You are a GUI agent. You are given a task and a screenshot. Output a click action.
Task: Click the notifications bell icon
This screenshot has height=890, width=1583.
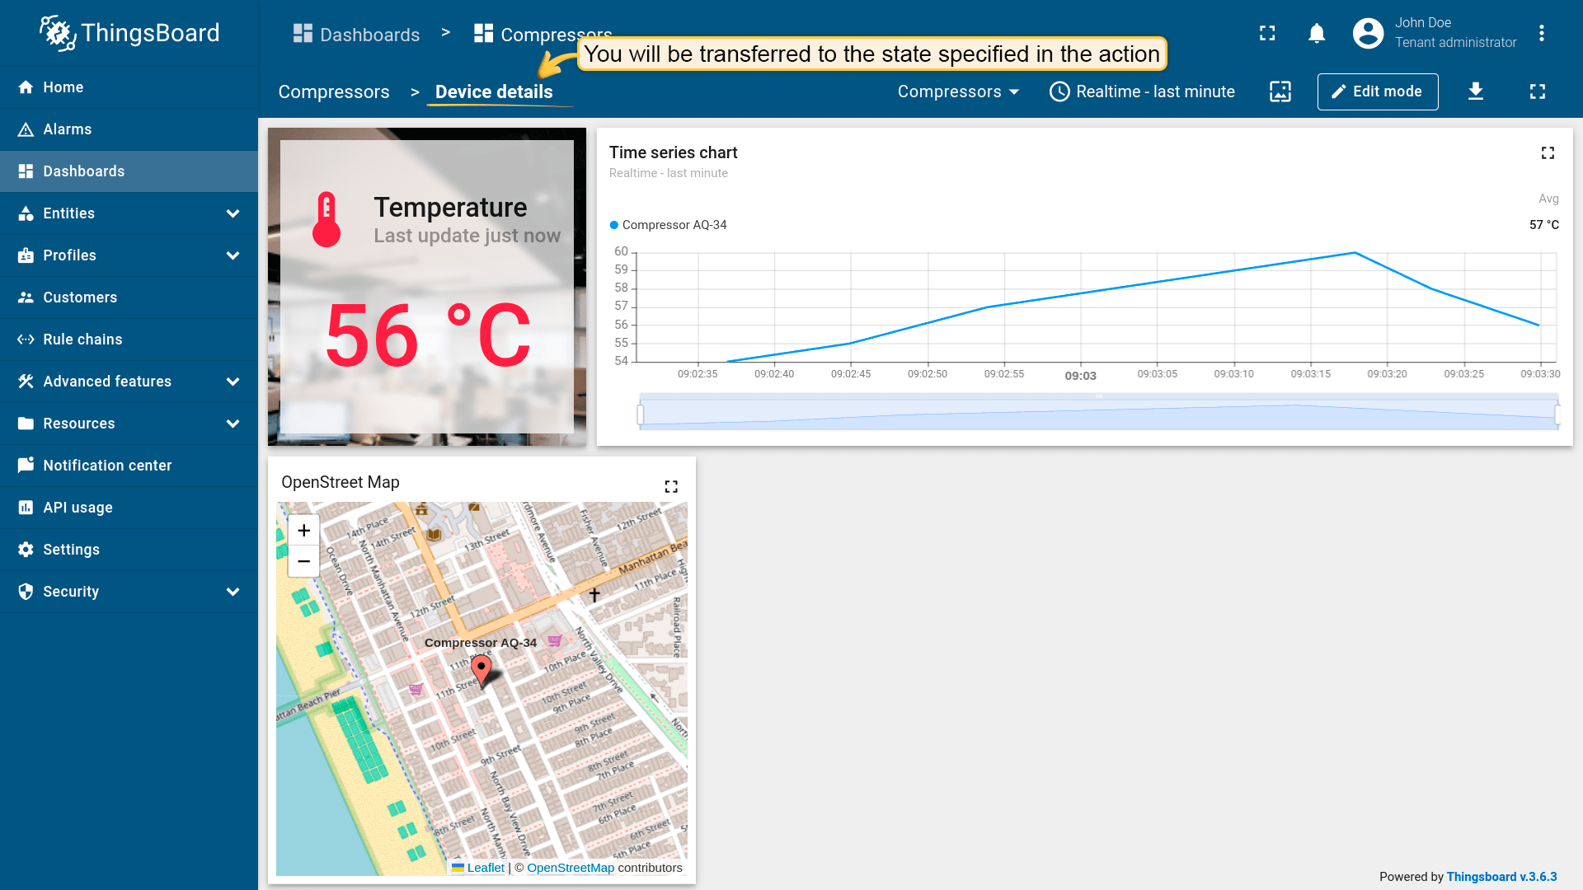(1317, 34)
